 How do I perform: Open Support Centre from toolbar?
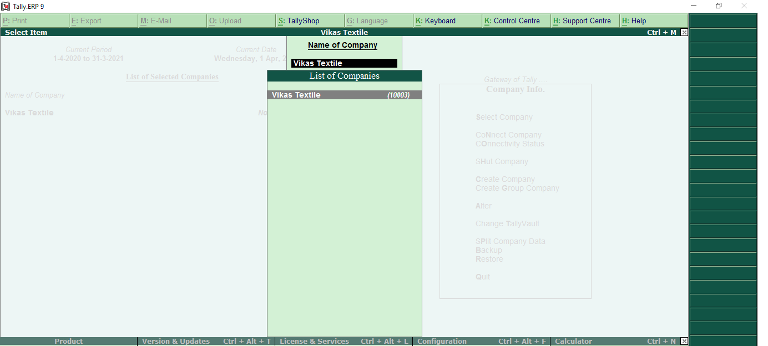pos(585,21)
